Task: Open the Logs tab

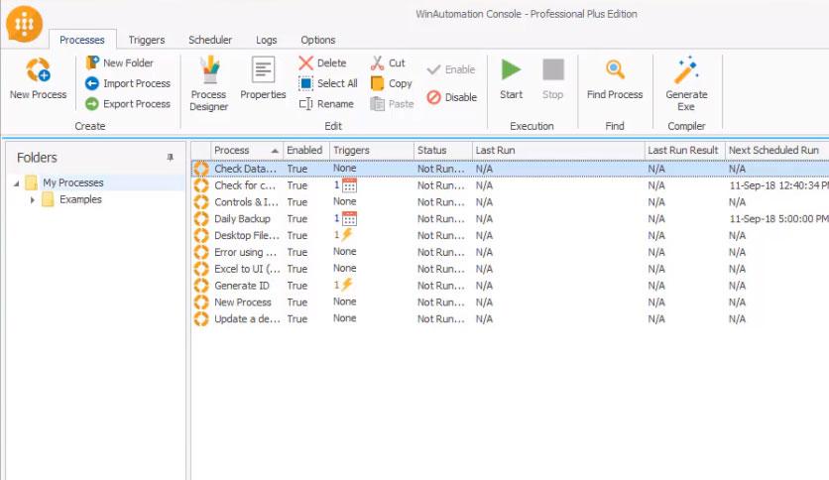Action: coord(266,40)
